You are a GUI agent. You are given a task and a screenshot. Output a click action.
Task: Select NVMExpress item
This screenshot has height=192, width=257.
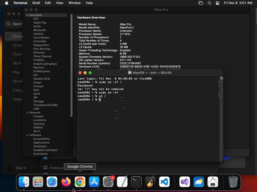click(42, 71)
